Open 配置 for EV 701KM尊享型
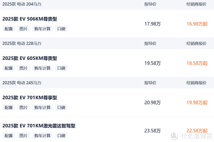This screenshot has height=142, width=214. pyautogui.click(x=9, y=107)
